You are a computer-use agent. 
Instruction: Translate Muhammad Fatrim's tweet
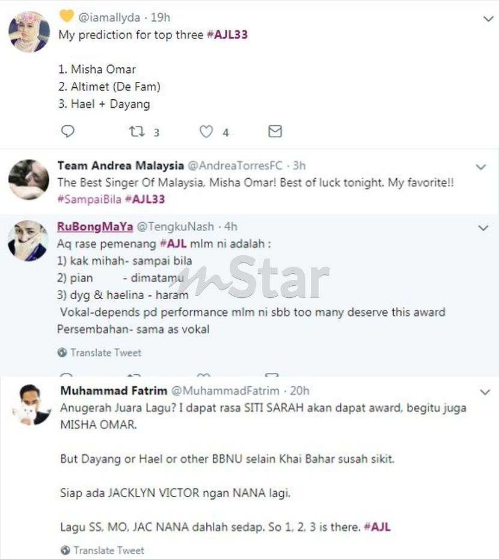(109, 550)
